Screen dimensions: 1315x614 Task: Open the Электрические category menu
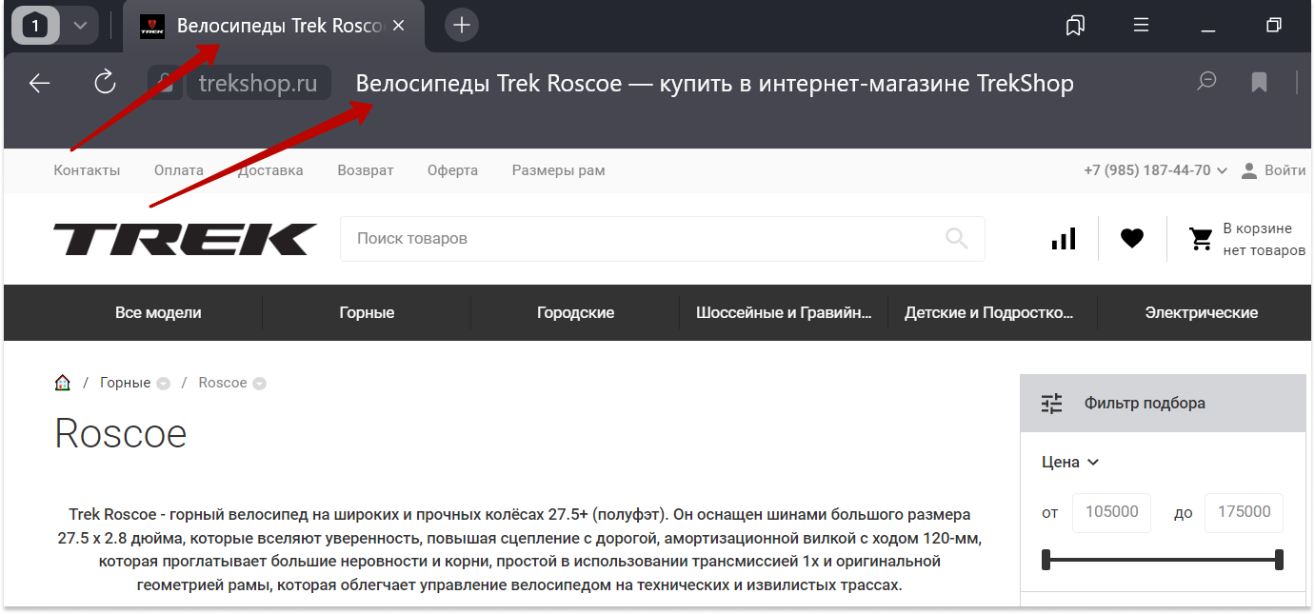pos(1201,312)
